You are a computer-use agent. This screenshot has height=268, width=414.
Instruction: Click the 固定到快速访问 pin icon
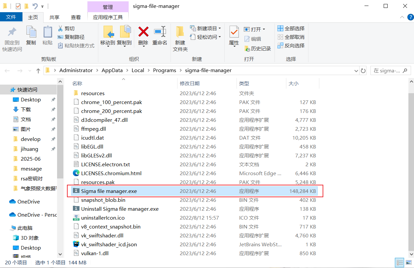pos(12,32)
